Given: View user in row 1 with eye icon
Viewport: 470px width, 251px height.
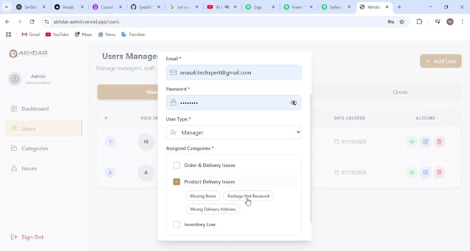Looking at the screenshot, I should [x=412, y=142].
